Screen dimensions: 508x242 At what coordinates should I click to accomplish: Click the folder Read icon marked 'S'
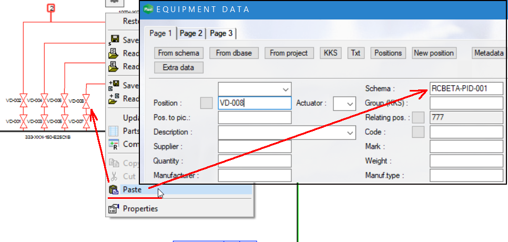(114, 53)
